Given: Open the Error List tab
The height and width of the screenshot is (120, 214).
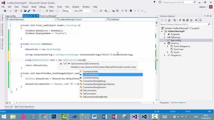Looking at the screenshot, I should pyautogui.click(x=9, y=107).
